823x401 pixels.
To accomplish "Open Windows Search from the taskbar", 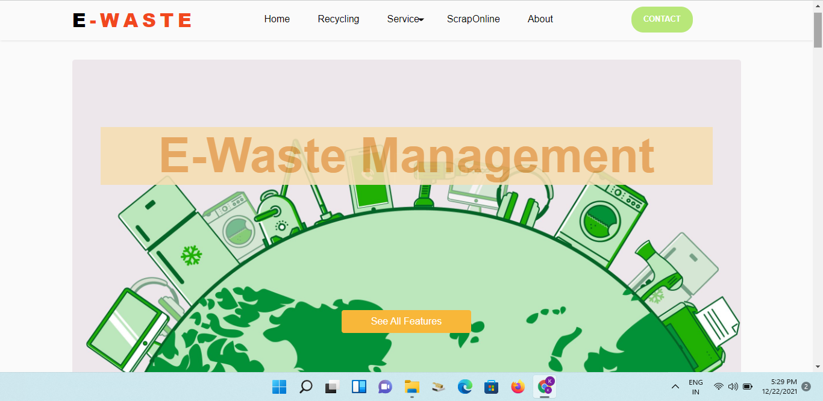I will (305, 387).
